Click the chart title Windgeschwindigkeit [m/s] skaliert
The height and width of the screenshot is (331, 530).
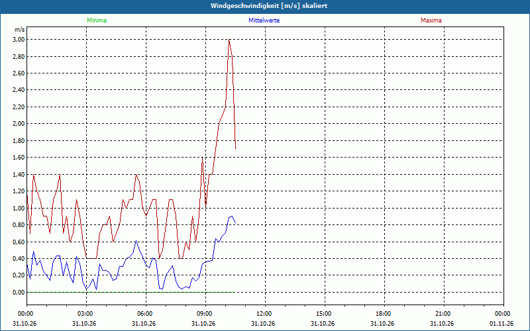pos(269,6)
